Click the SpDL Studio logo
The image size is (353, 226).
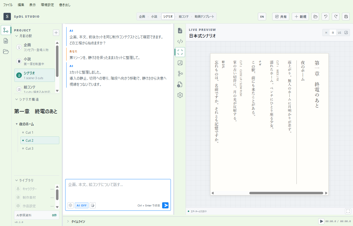[7, 17]
